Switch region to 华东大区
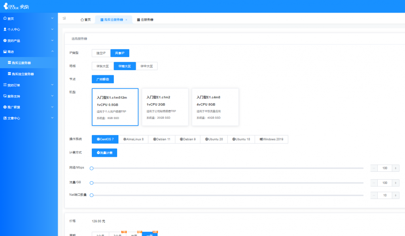The image size is (405, 236). tap(102, 66)
